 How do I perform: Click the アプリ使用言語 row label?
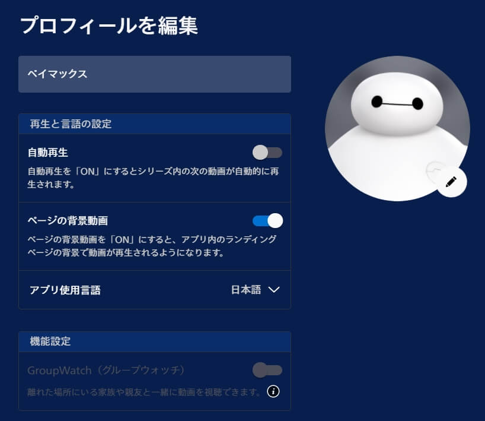tap(65, 290)
